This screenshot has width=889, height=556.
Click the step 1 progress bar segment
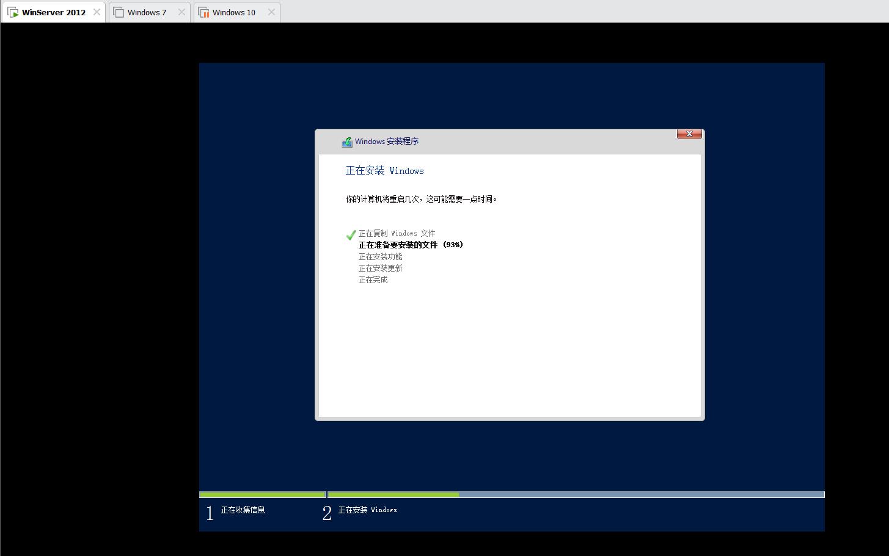coord(263,494)
